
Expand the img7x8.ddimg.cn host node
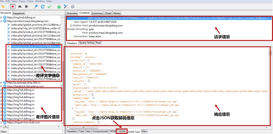[1, 115]
